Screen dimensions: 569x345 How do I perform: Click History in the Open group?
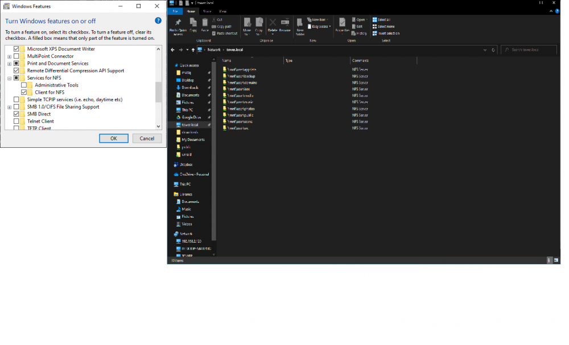click(x=359, y=34)
